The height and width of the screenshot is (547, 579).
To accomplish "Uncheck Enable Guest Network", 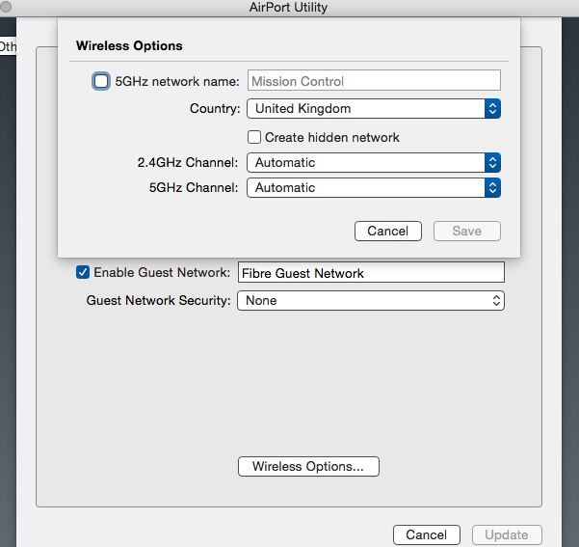I will coord(83,272).
